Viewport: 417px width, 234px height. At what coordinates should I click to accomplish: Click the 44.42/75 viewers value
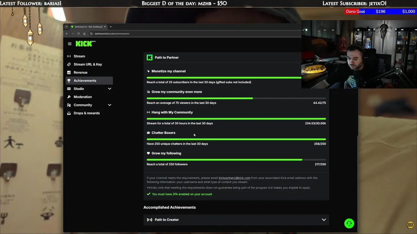(320, 103)
